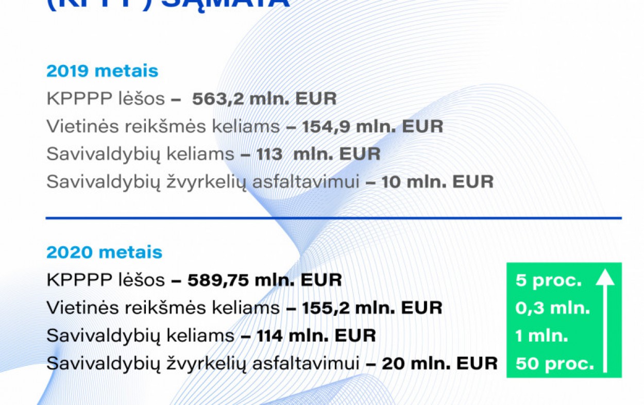Click "Vietinės reikšmės keliams" label under 2020
The image size is (644, 405).
[163, 308]
